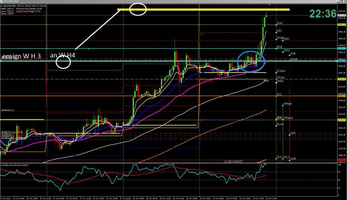Select the WR1 weekly resistance label
The height and width of the screenshot is (200, 347).
[286, 39]
